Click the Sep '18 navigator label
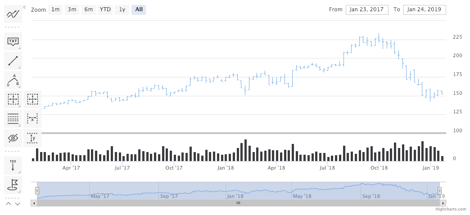 coord(371,196)
